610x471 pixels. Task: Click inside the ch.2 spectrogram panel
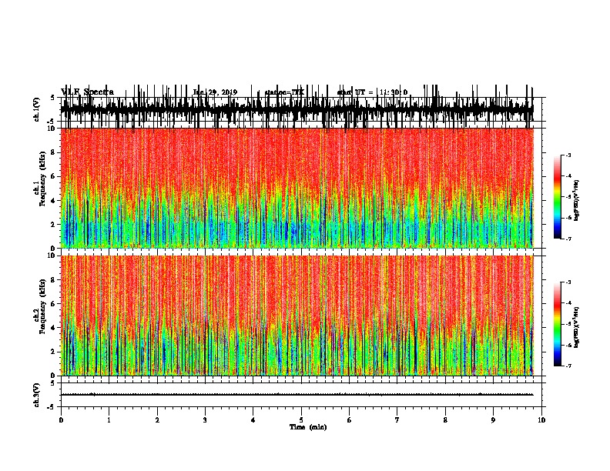click(x=297, y=316)
